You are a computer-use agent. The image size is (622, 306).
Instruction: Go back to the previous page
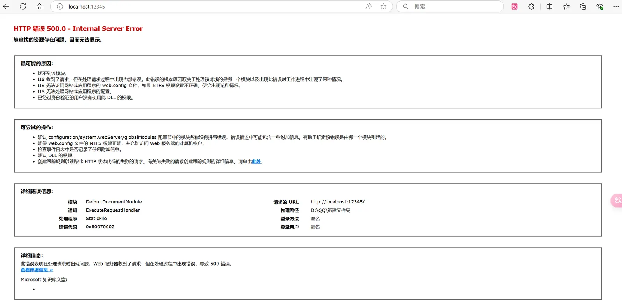pos(6,7)
